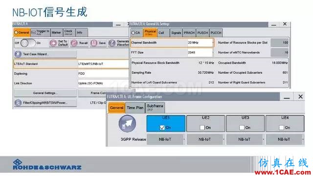Screen dimensions: 313x176
Task: Select the UE1 blue header cell
Action: click(x=166, y=124)
